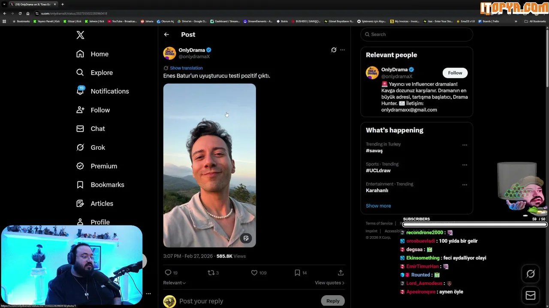549x308 pixels.
Task: Open Notifications with 19 badge
Action: (102, 91)
